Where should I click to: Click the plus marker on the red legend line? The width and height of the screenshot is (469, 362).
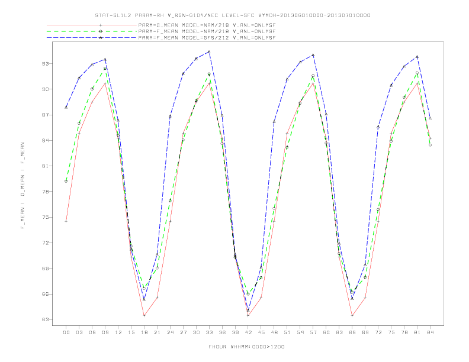click(x=101, y=25)
